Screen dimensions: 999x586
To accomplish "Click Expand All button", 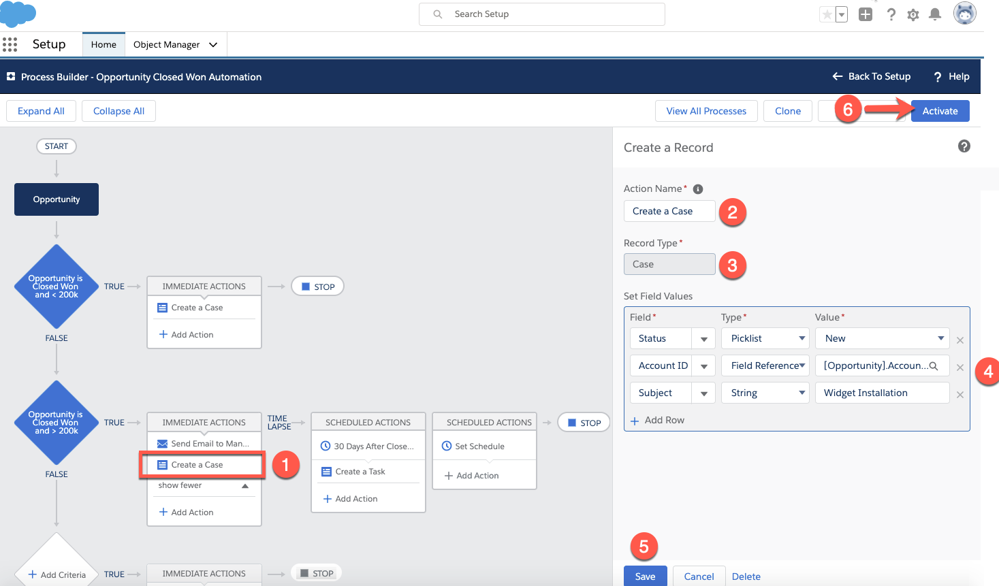I will point(41,111).
